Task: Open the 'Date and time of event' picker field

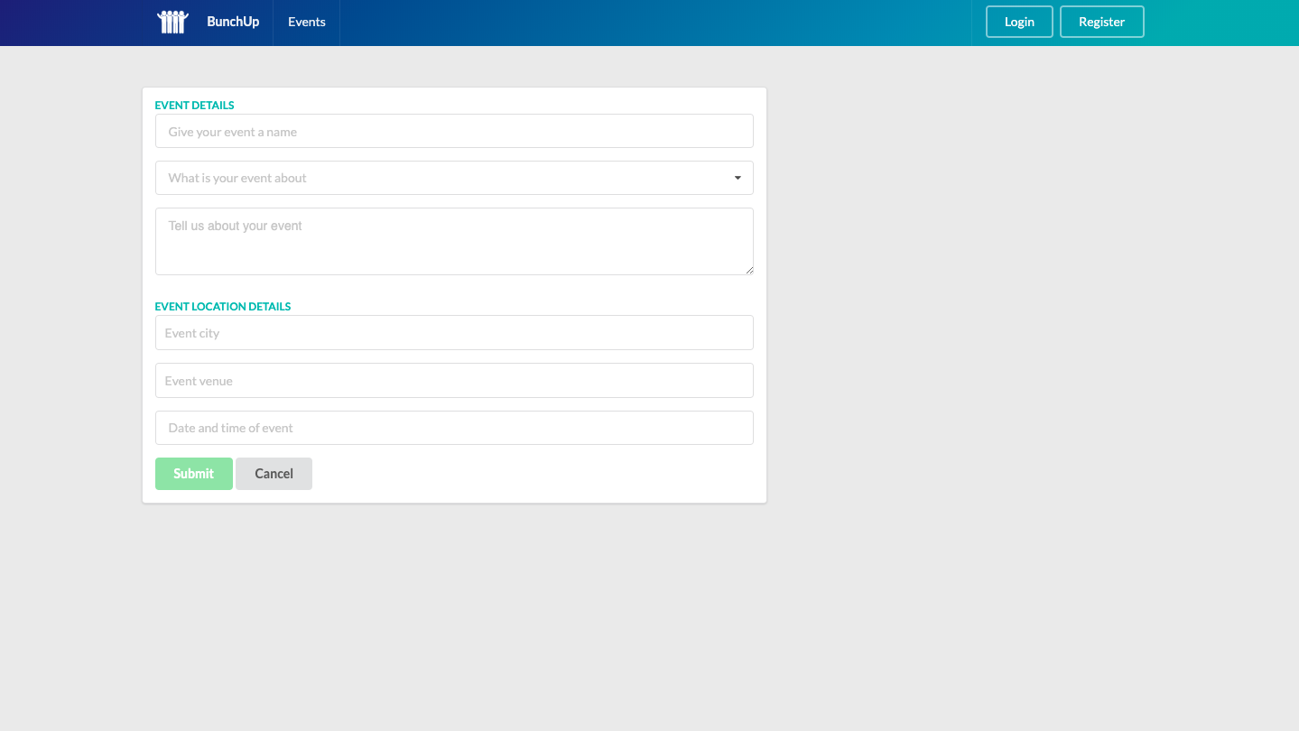Action: 454,428
